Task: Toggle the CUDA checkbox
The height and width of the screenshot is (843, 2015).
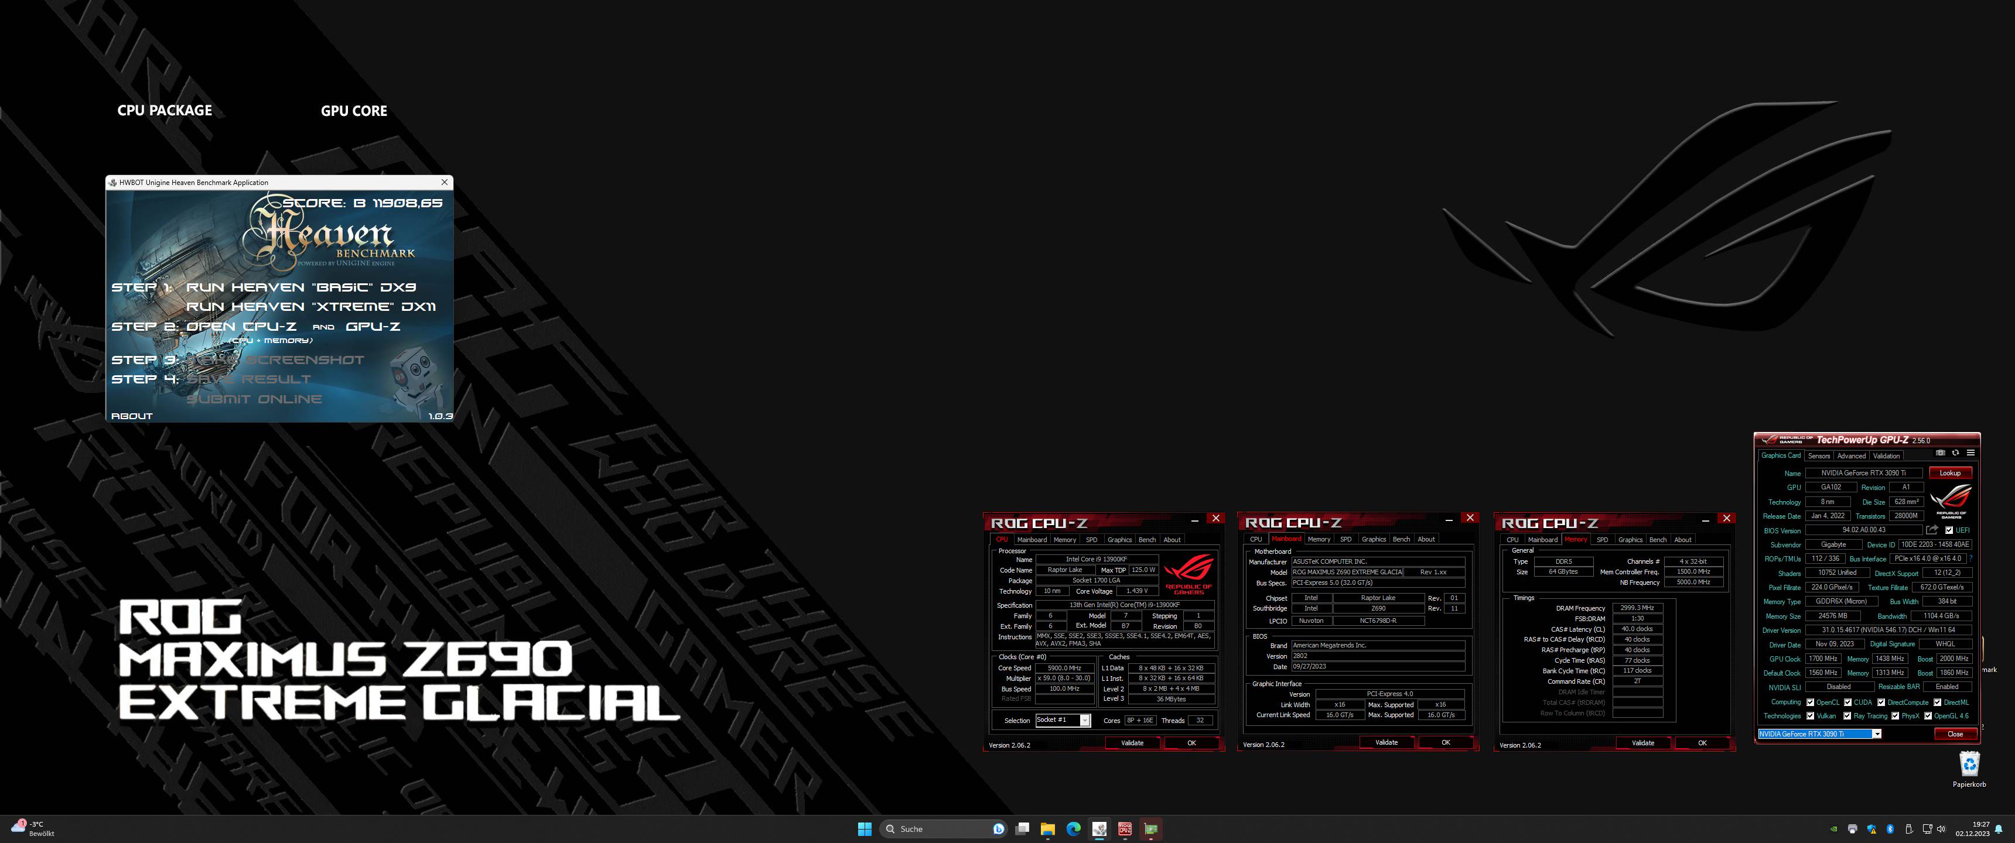Action: [x=1847, y=702]
